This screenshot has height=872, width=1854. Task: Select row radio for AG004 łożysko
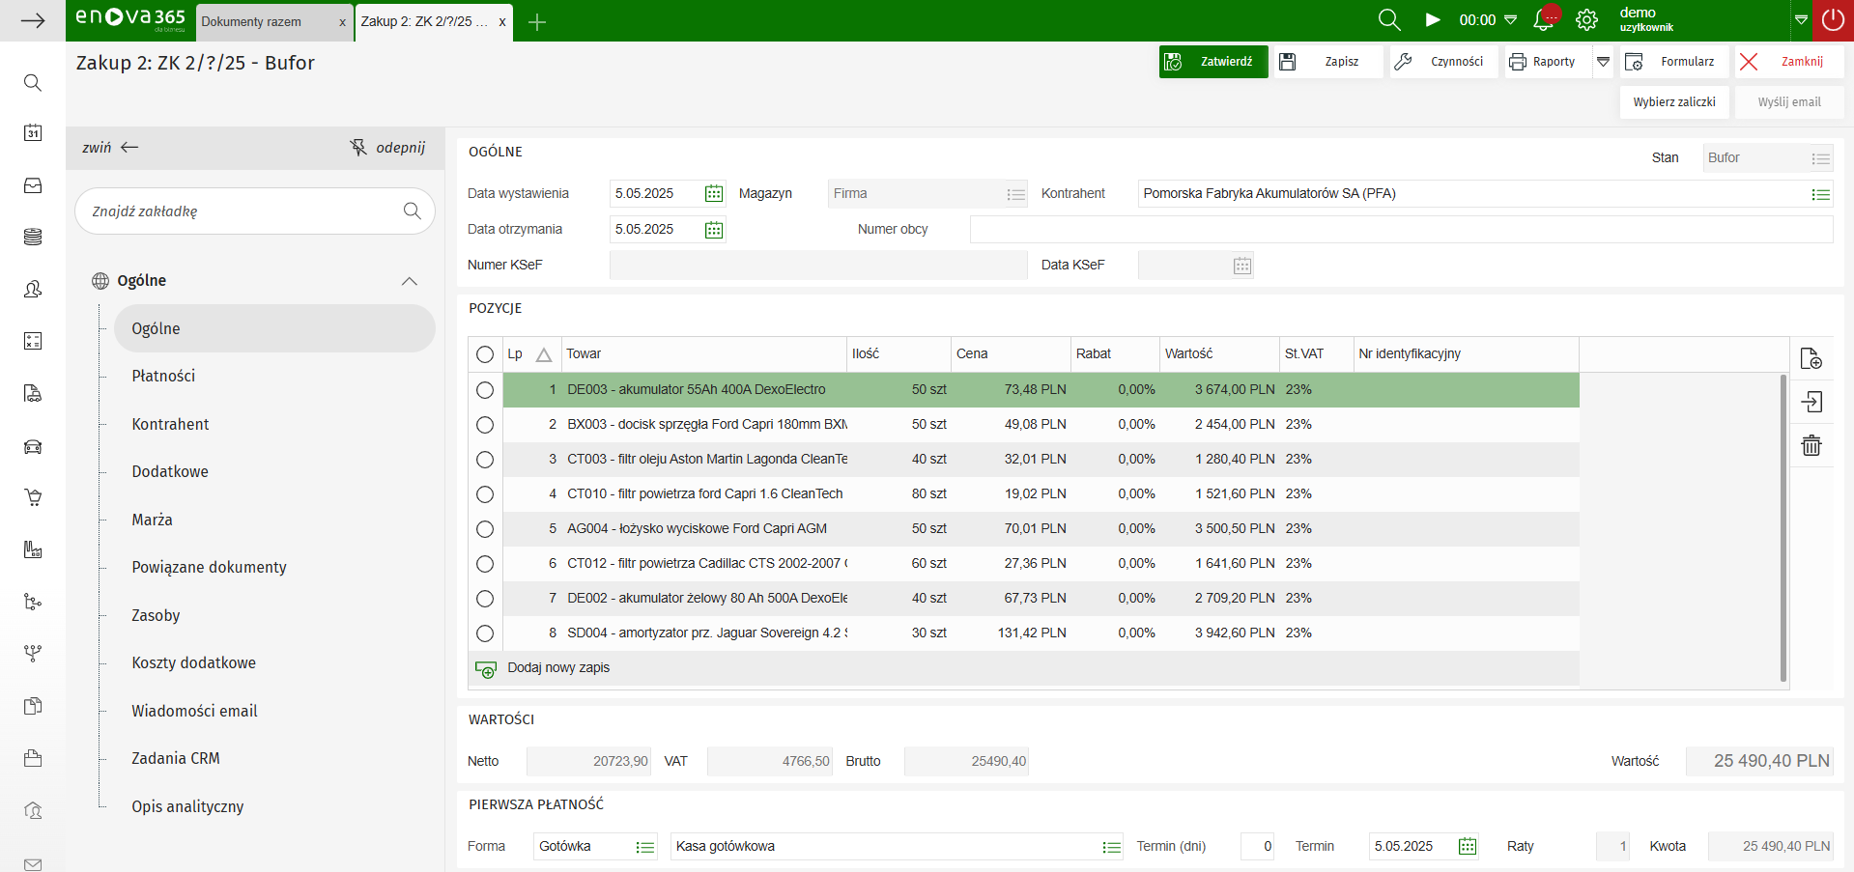pyautogui.click(x=485, y=529)
